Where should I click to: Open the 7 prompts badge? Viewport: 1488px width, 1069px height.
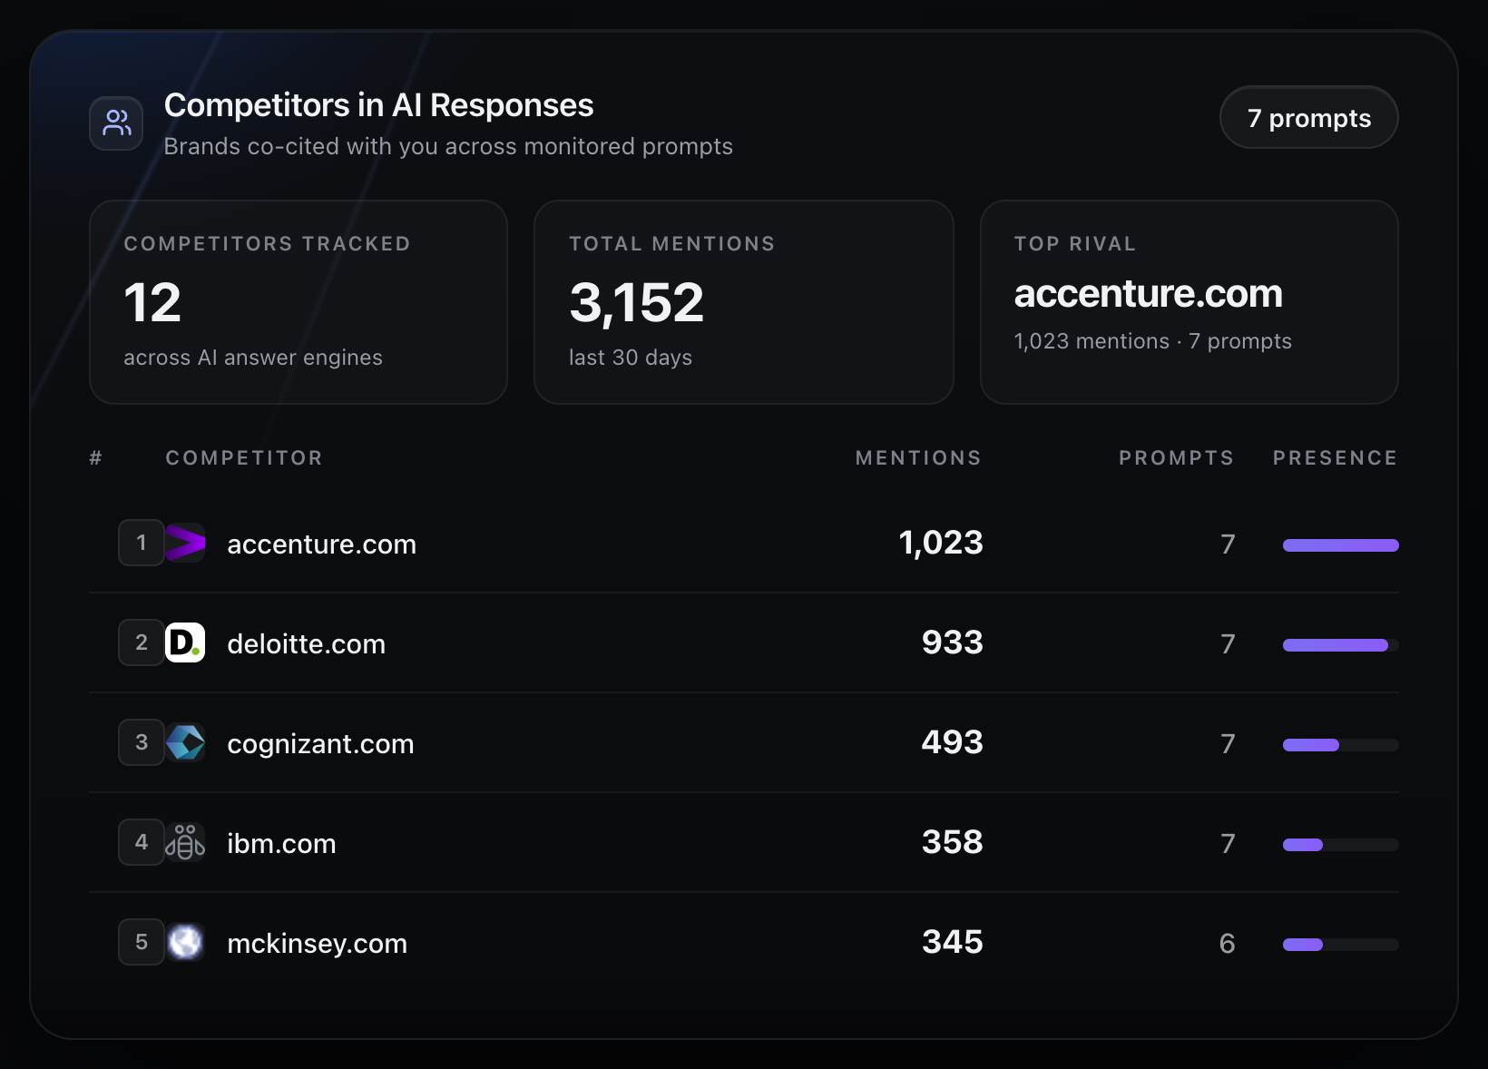click(x=1308, y=118)
